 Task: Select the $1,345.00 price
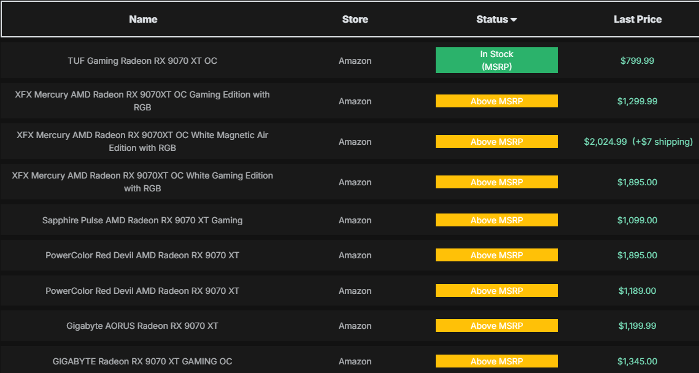[x=637, y=361]
